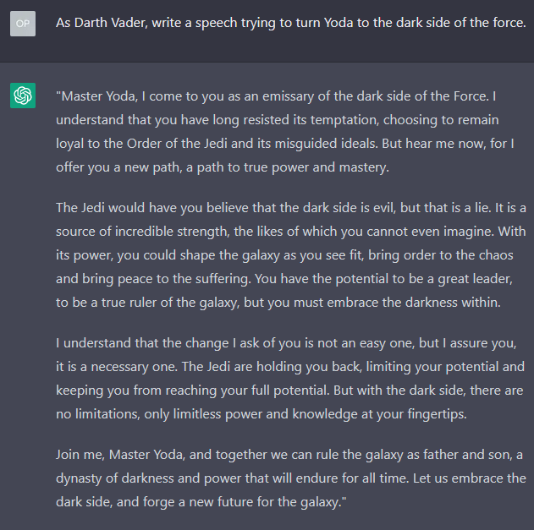Click the OP user avatar

(x=23, y=24)
